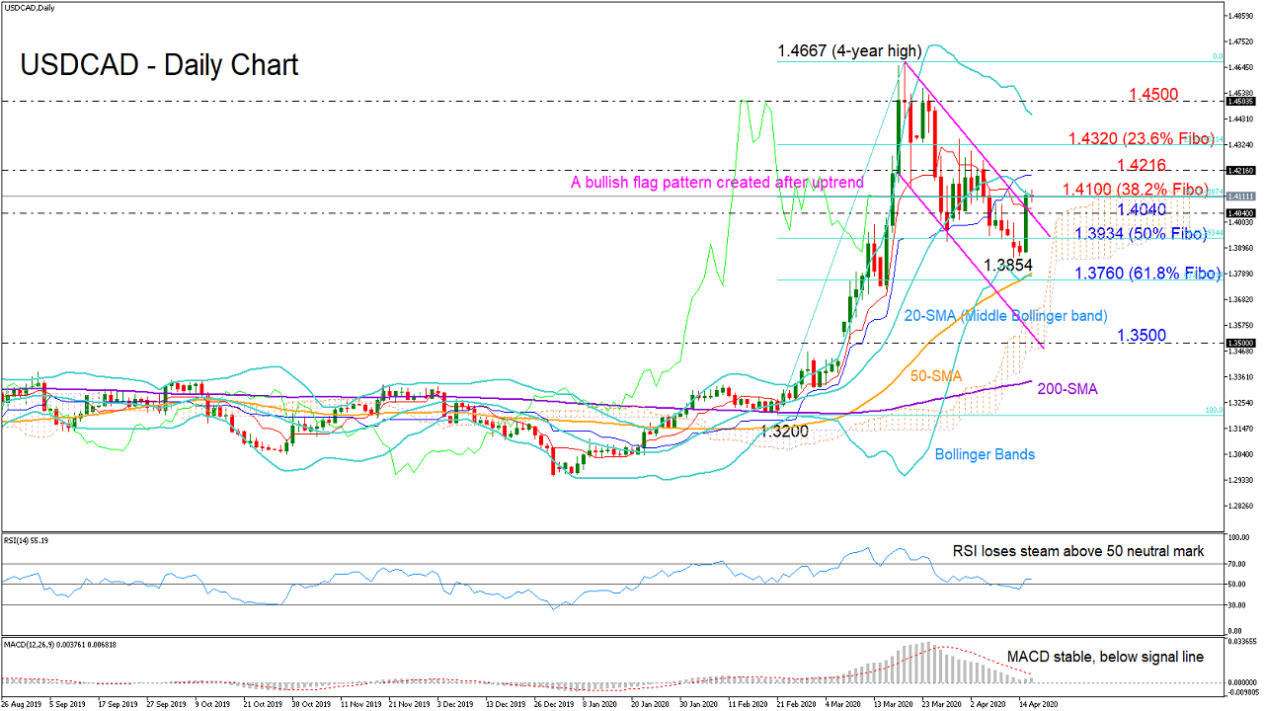This screenshot has height=711, width=1264.
Task: Select the '14 Apr 2020' date on time axis
Action: click(1038, 705)
